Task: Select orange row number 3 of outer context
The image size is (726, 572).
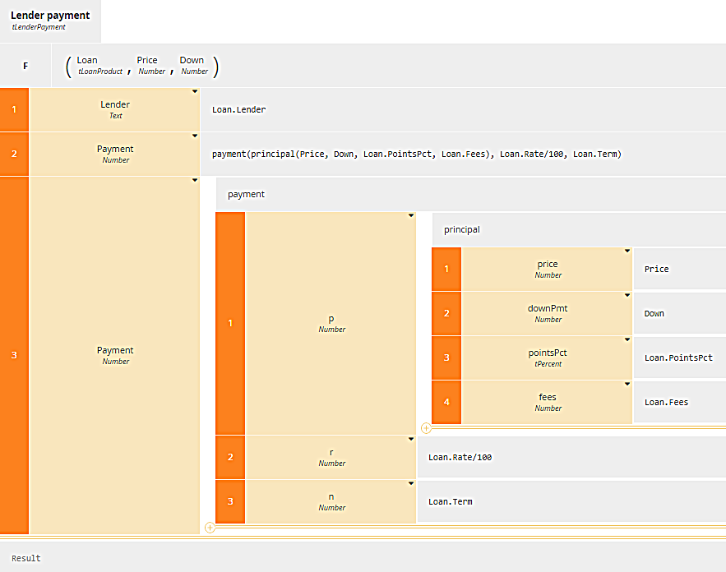Action: (14, 355)
